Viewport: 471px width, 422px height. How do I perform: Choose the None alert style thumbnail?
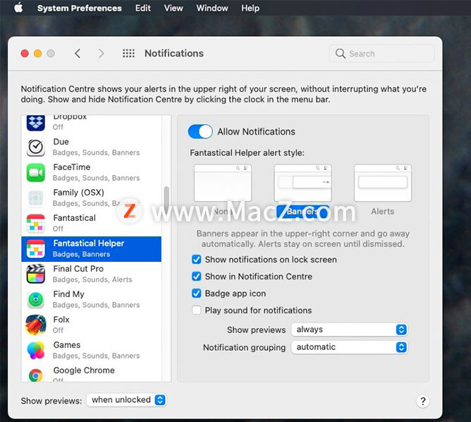(x=223, y=183)
